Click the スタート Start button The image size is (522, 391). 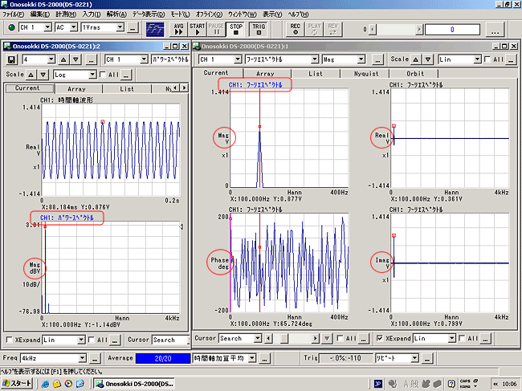tap(17, 384)
